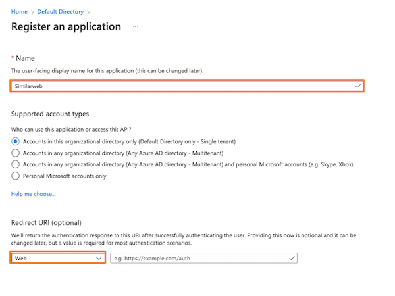
Task: Click the checkmark icon in the Redirect URI field
Action: point(292,259)
